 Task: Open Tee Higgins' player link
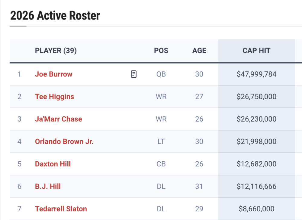pos(54,97)
